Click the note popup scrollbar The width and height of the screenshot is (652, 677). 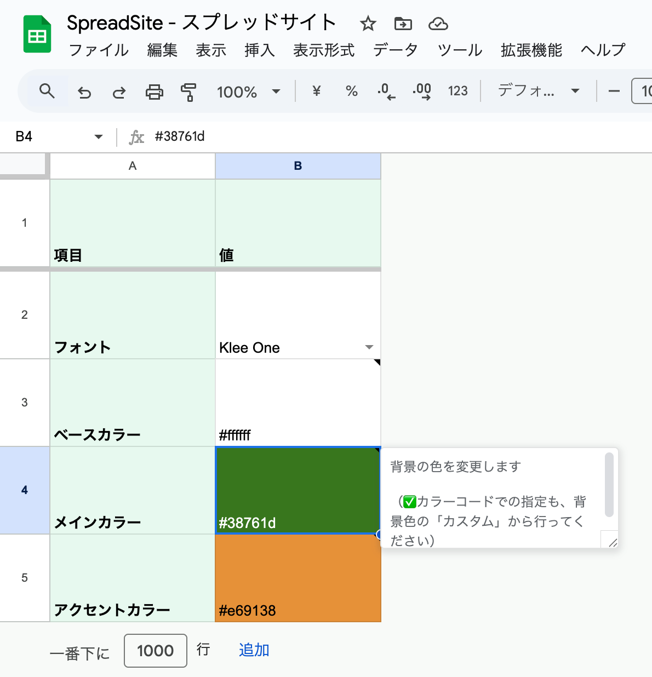coord(609,485)
